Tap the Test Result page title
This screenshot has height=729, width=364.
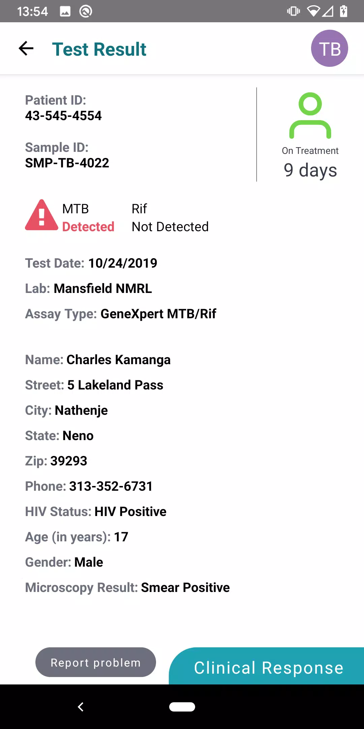click(99, 49)
